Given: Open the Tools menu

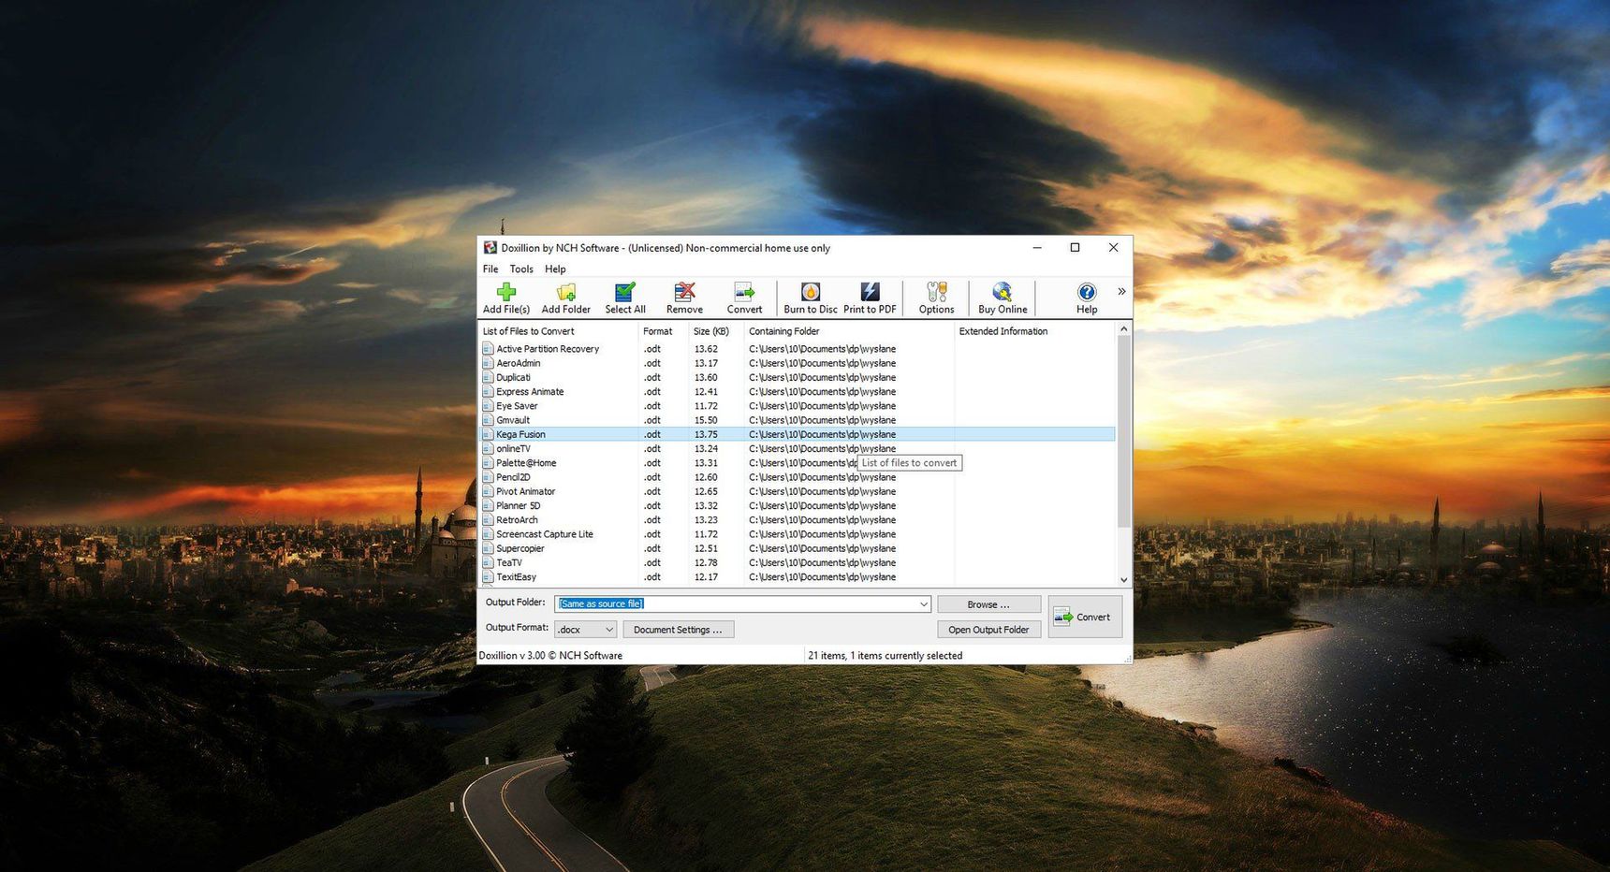Looking at the screenshot, I should point(521,269).
